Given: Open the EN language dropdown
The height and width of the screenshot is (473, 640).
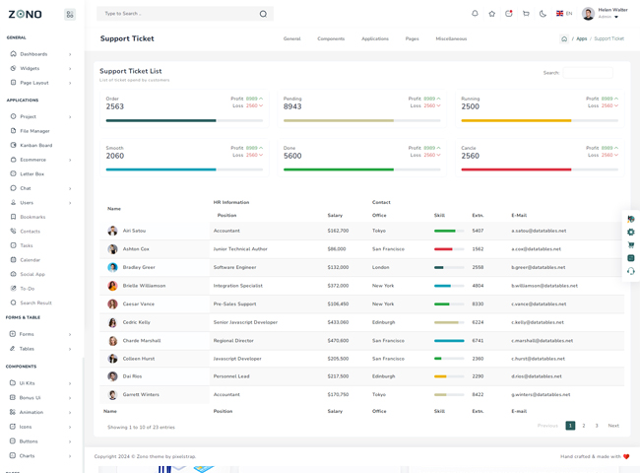Looking at the screenshot, I should [x=564, y=14].
